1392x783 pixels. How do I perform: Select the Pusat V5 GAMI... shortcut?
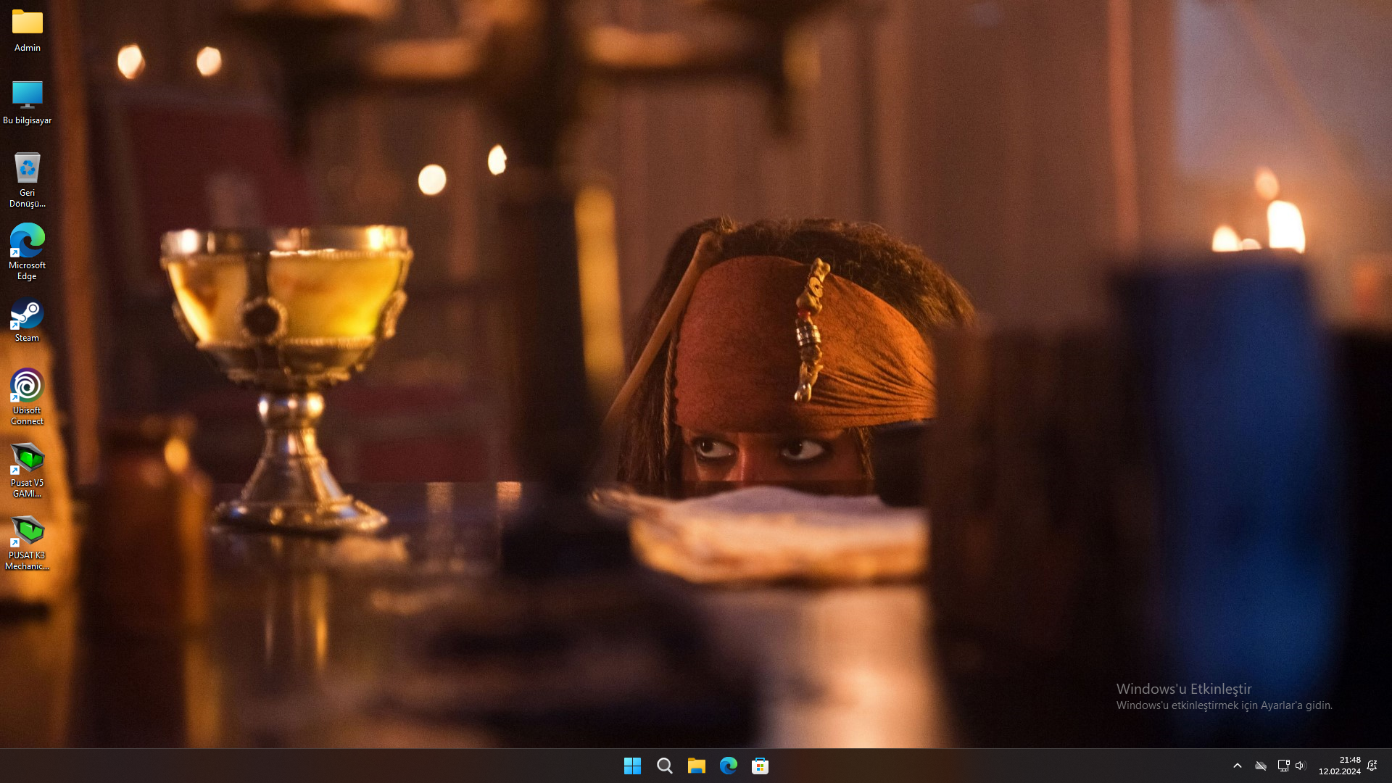[x=28, y=470]
